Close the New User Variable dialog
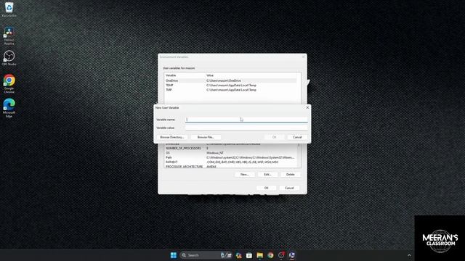The height and width of the screenshot is (261, 465). click(x=307, y=107)
